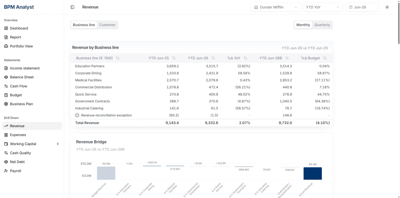Click the Payroll person icon
This screenshot has height=198, width=400.
pyautogui.click(x=6, y=171)
